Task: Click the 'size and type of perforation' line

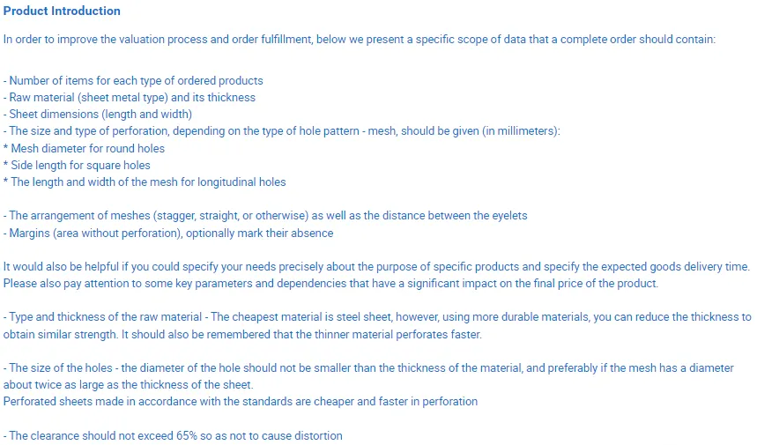Action: pyautogui.click(x=282, y=131)
